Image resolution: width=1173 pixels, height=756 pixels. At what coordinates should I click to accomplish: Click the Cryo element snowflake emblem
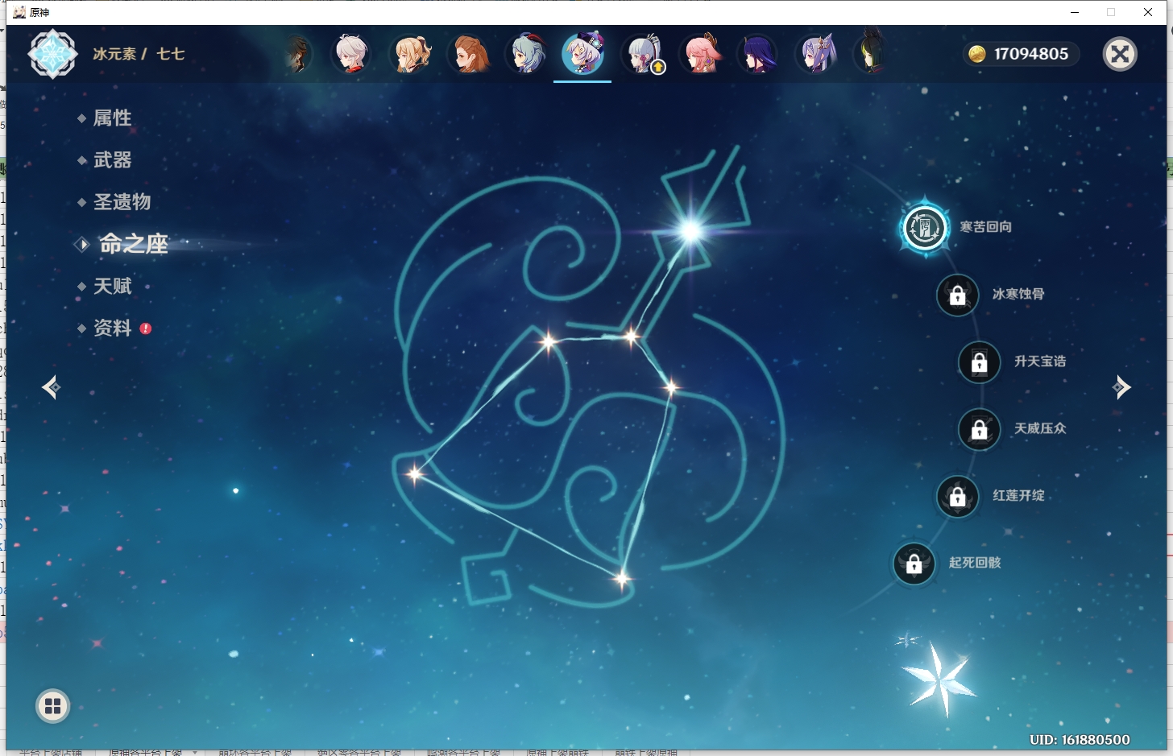53,54
